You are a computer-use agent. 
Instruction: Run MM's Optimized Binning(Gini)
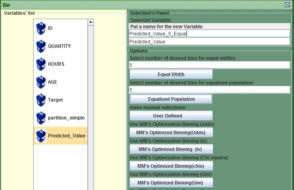(x=171, y=182)
